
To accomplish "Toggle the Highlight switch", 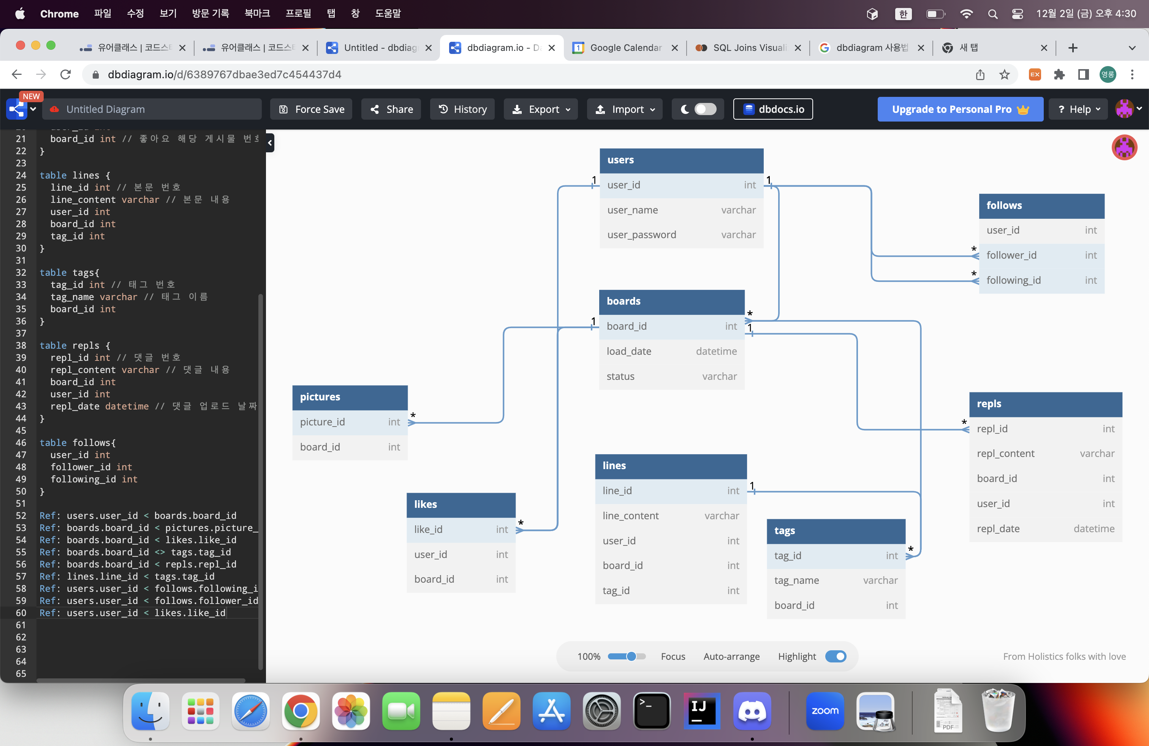I will [x=836, y=656].
